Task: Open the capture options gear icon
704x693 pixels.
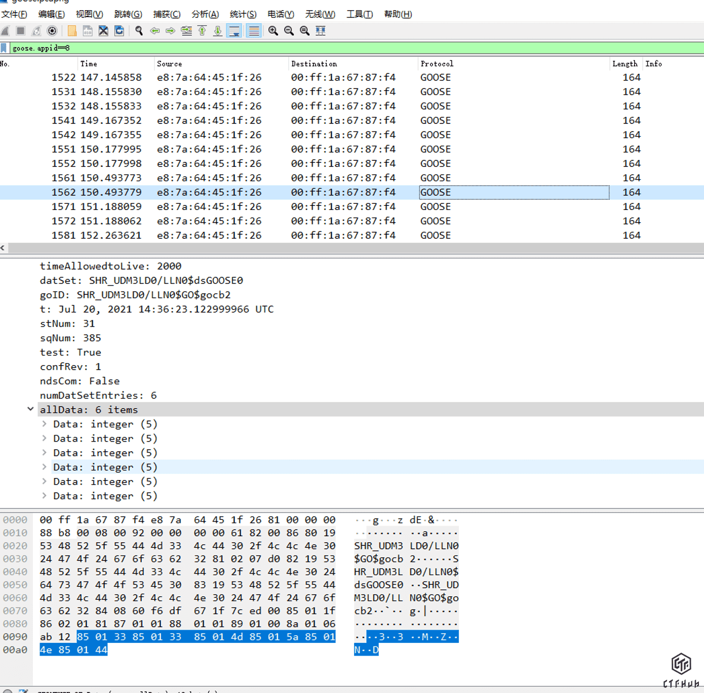Action: click(52, 31)
